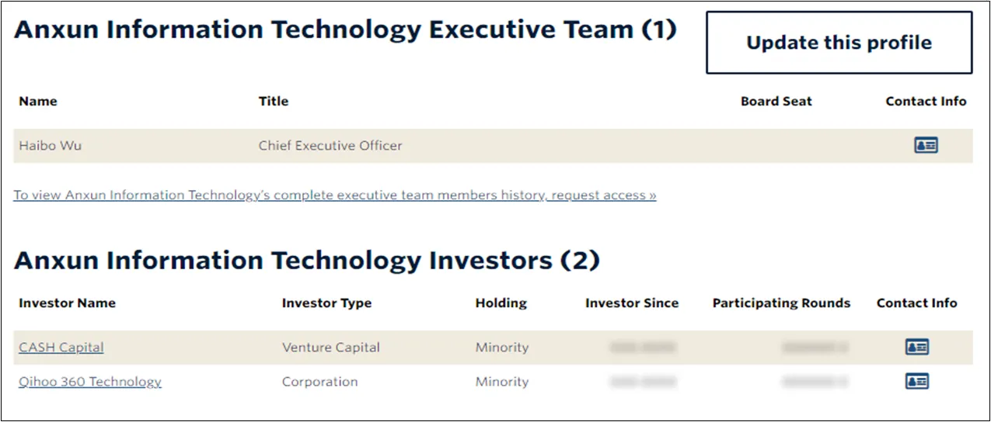
Task: Click the Holding column header
Action: coord(501,303)
